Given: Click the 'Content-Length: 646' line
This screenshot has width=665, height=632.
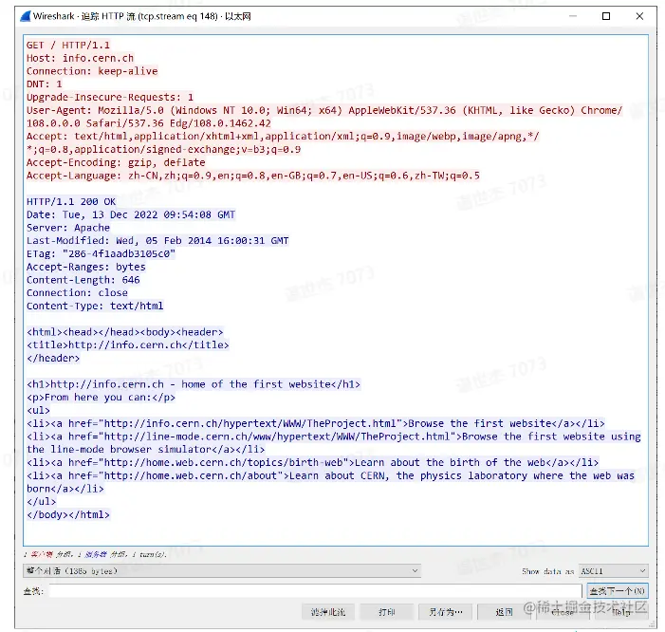Looking at the screenshot, I should pos(83,280).
